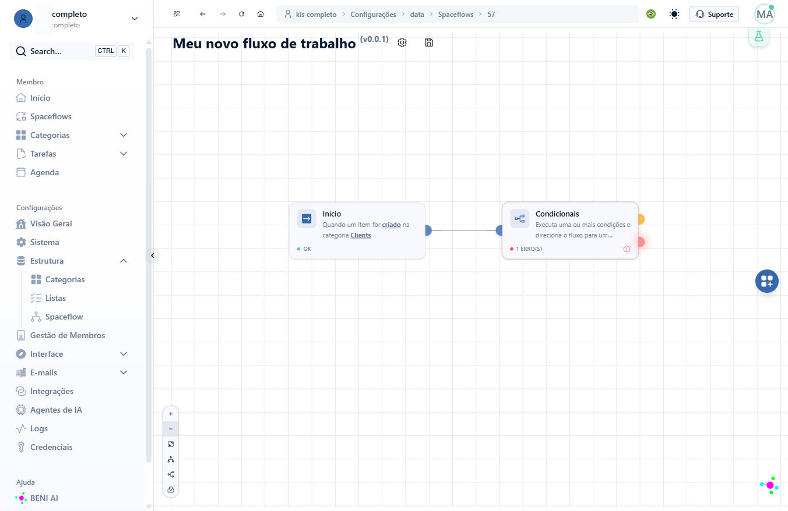The width and height of the screenshot is (788, 511).
Task: Open the Brazil flag language selector
Action: pyautogui.click(x=651, y=14)
